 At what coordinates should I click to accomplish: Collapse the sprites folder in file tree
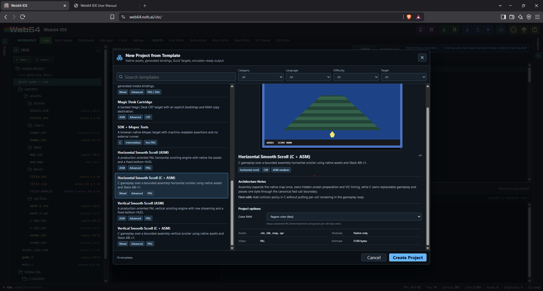point(30,199)
